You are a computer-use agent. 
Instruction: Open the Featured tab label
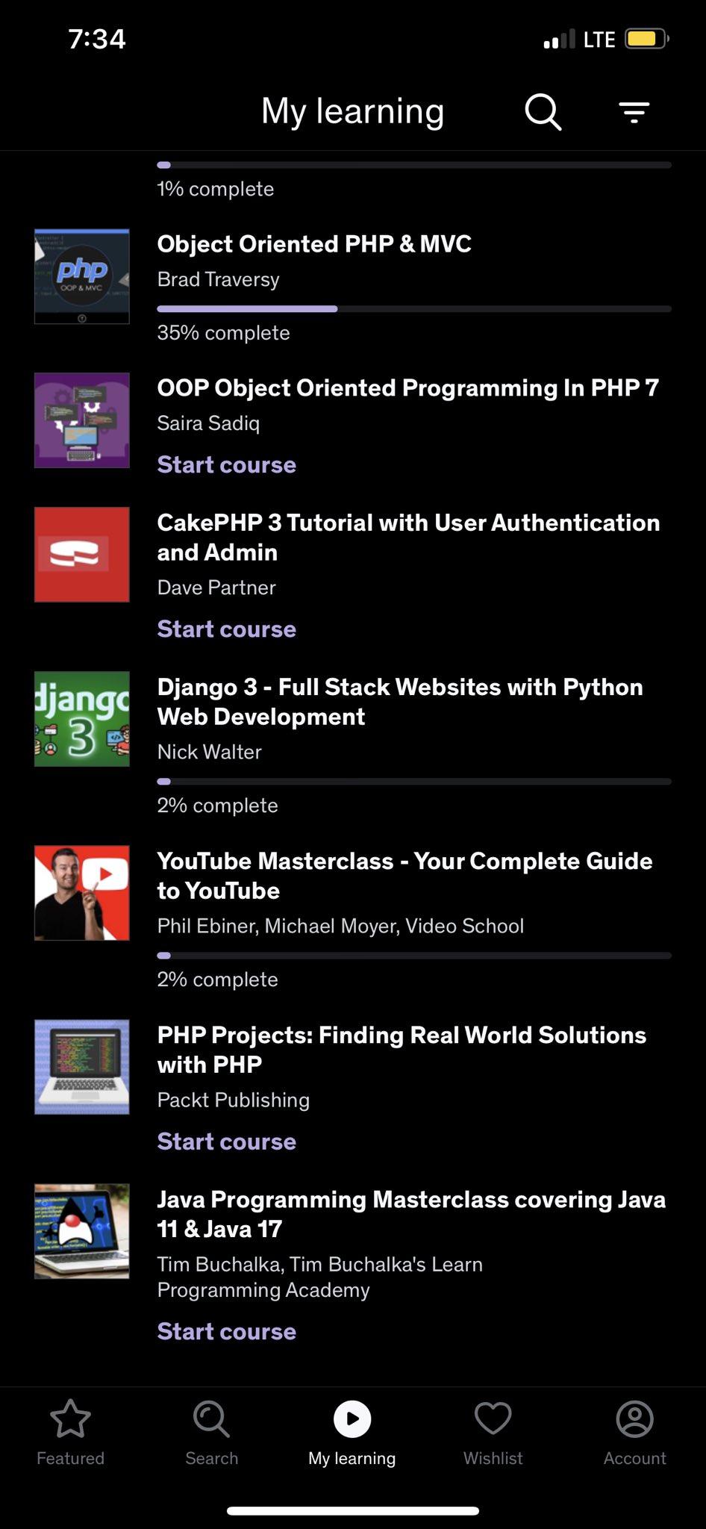tap(70, 1458)
